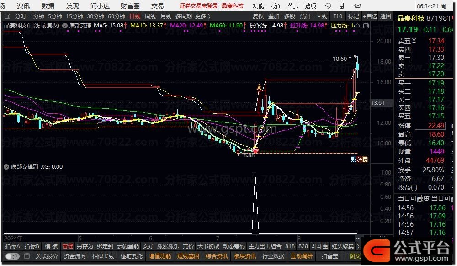Click the orange runner signal icon on chart
This screenshot has height=266, width=457.
click(259, 87)
